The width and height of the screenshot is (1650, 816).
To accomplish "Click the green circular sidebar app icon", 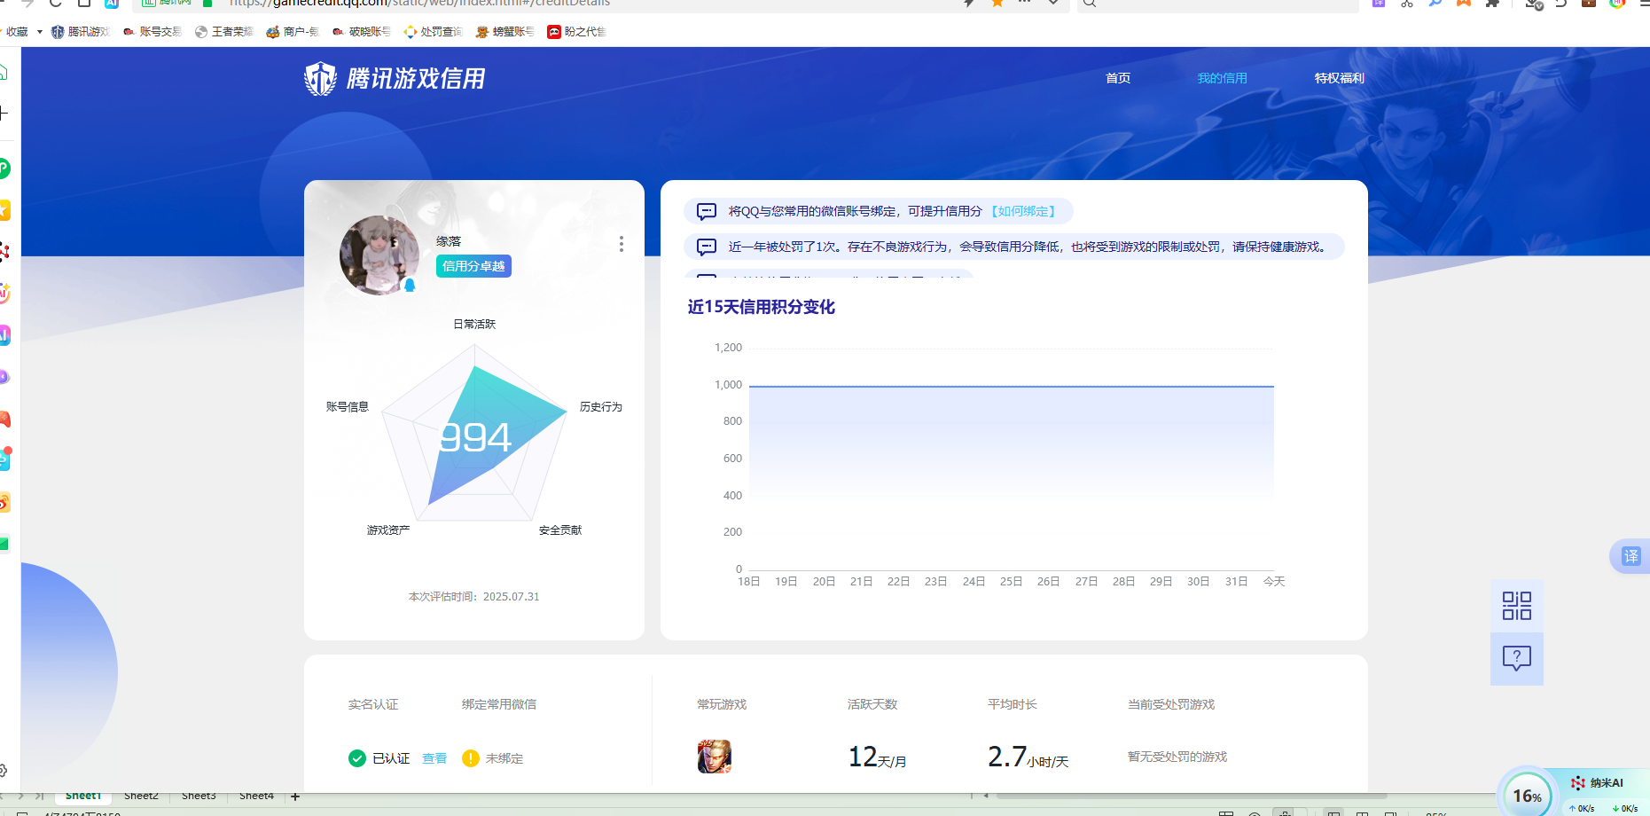I will (4, 168).
